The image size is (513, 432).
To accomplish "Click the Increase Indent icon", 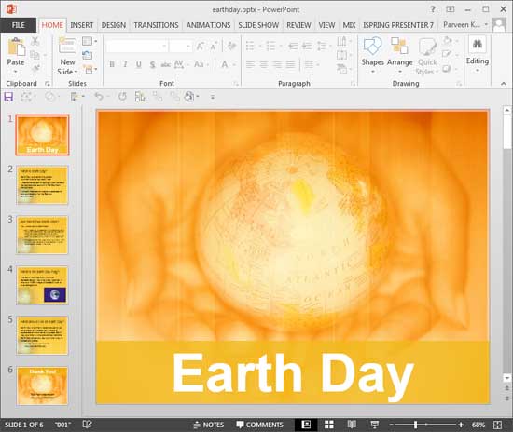I will [x=307, y=47].
